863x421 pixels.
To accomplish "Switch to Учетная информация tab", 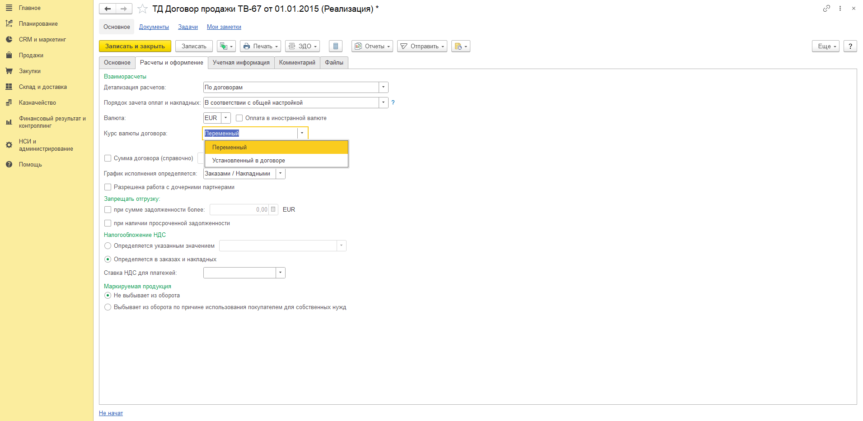I will click(241, 63).
